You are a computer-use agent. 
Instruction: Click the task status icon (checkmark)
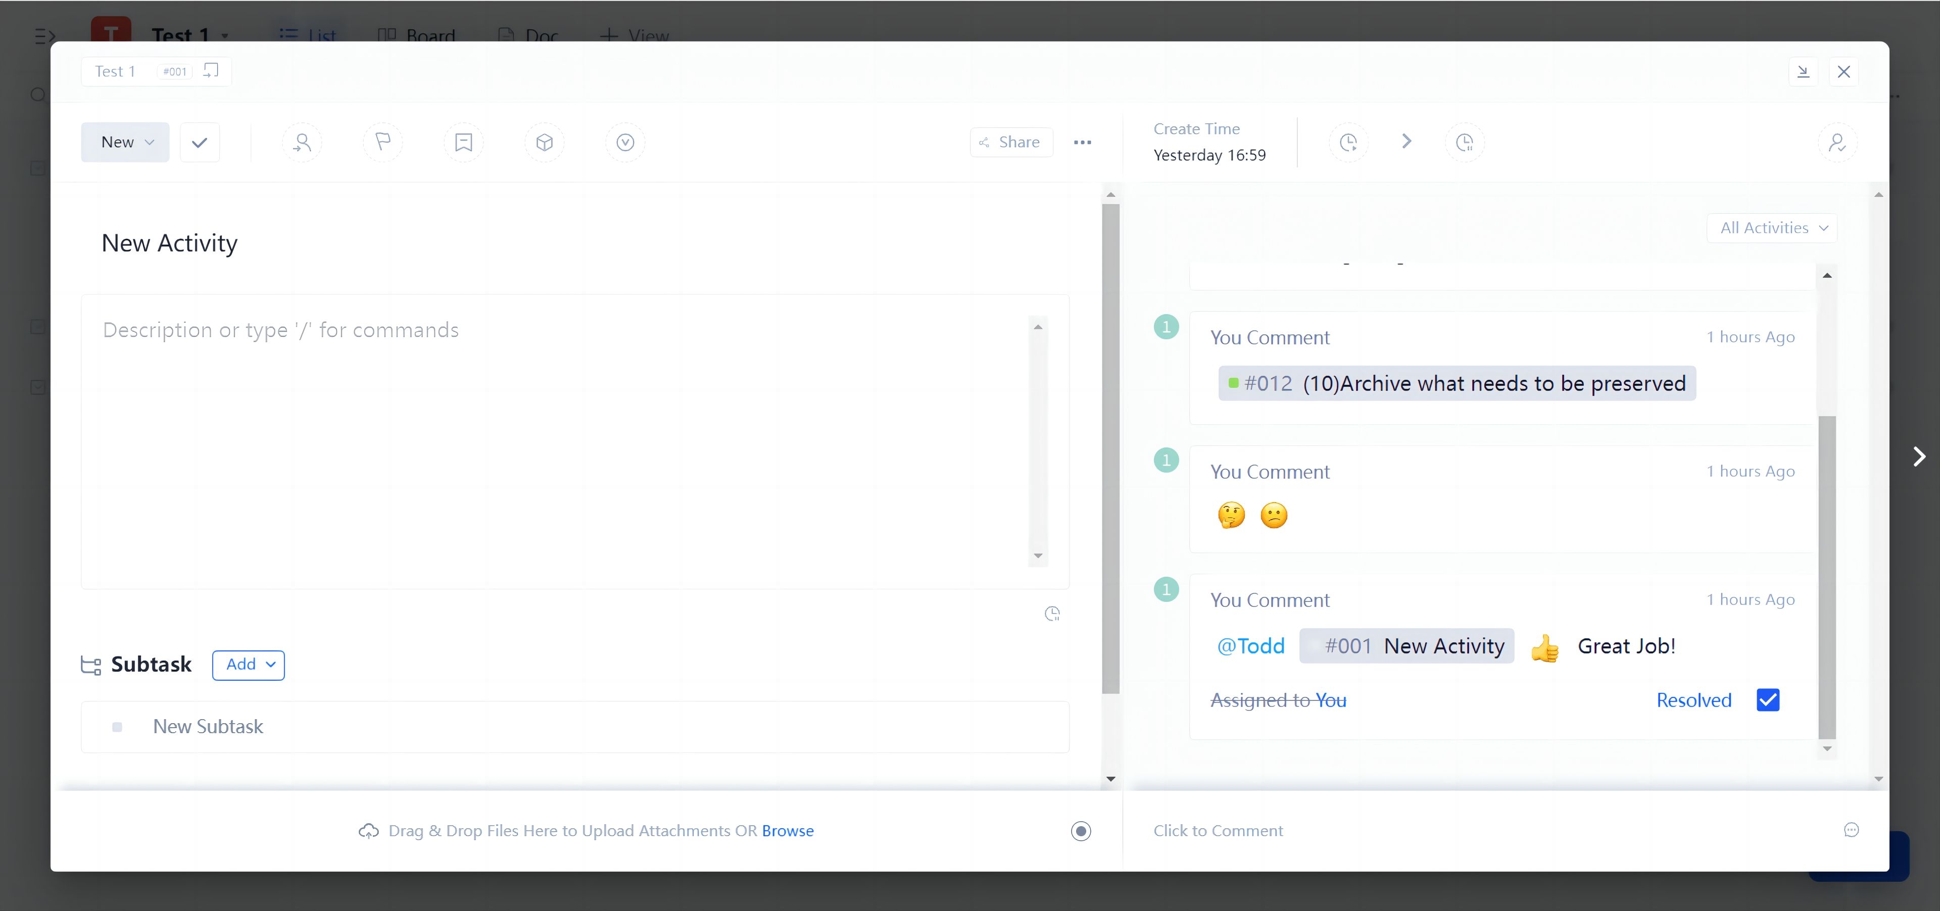pos(198,141)
